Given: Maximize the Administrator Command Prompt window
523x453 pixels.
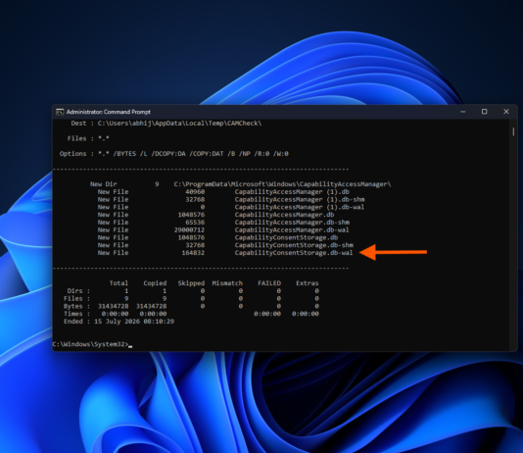Looking at the screenshot, I should click(484, 112).
